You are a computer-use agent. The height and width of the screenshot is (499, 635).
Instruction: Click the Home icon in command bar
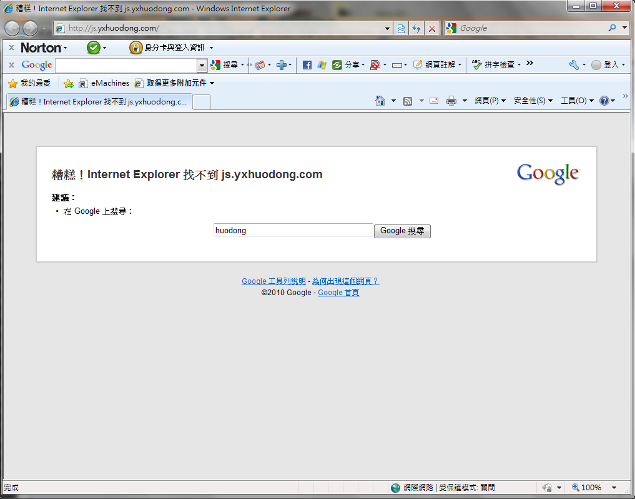pos(380,101)
